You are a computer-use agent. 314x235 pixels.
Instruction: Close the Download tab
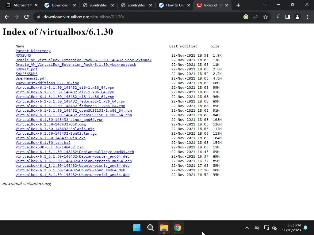(x=75, y=5)
